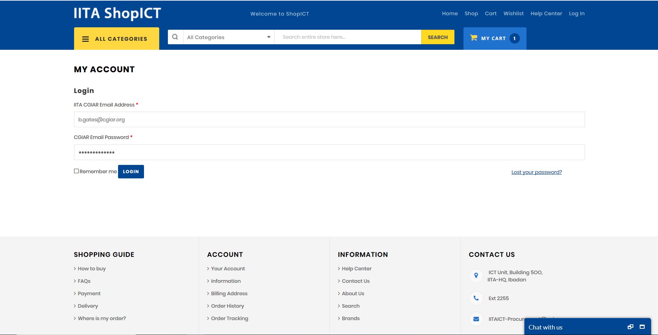The height and width of the screenshot is (335, 658).
Task: Go to the Shop page
Action: point(471,13)
